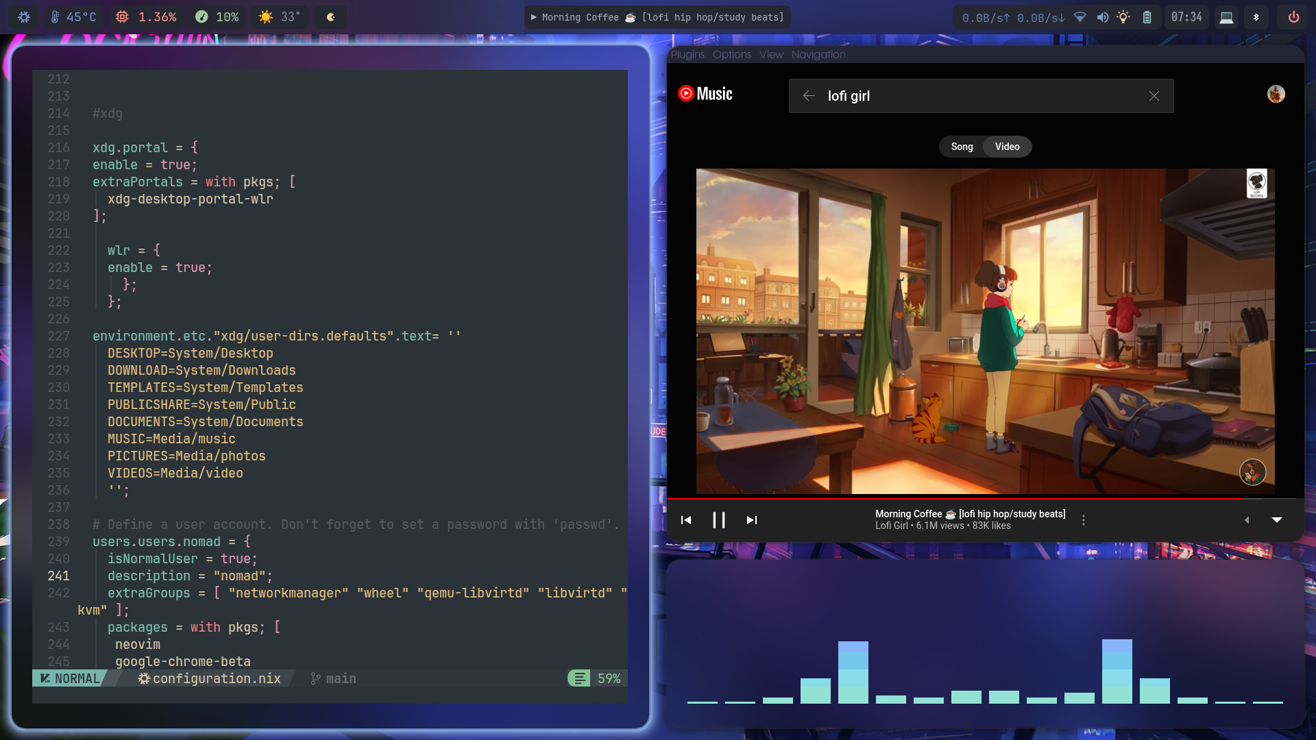Screen dimensions: 1316x740
Task: Open the three-dot song options menu
Action: [1084, 520]
